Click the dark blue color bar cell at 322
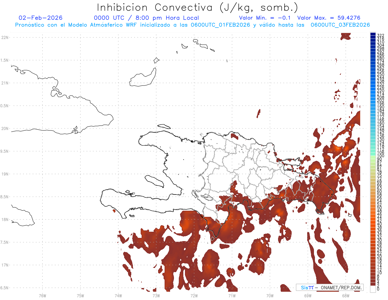The width and height of the screenshot is (388, 300). click(373, 34)
